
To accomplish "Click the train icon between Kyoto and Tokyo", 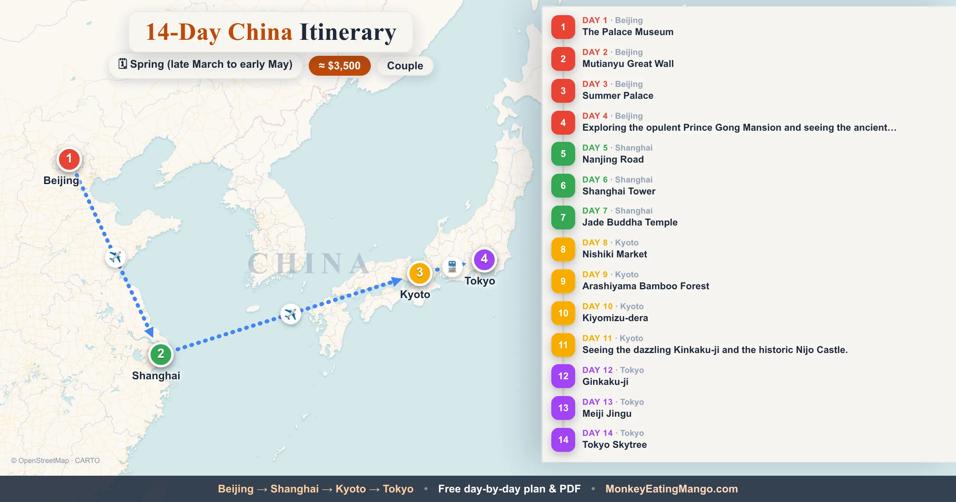I will 452,267.
